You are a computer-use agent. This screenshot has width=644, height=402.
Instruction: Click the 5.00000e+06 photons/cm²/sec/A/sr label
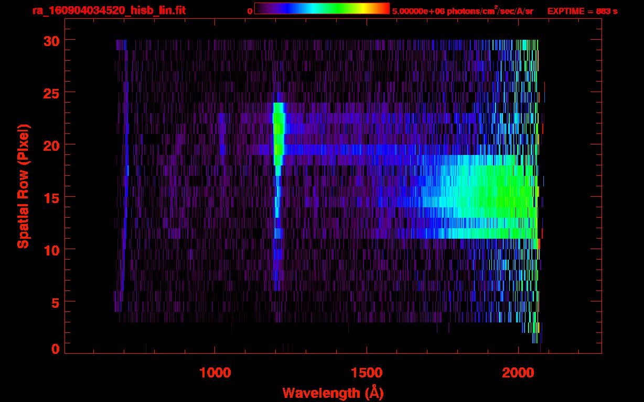(463, 10)
